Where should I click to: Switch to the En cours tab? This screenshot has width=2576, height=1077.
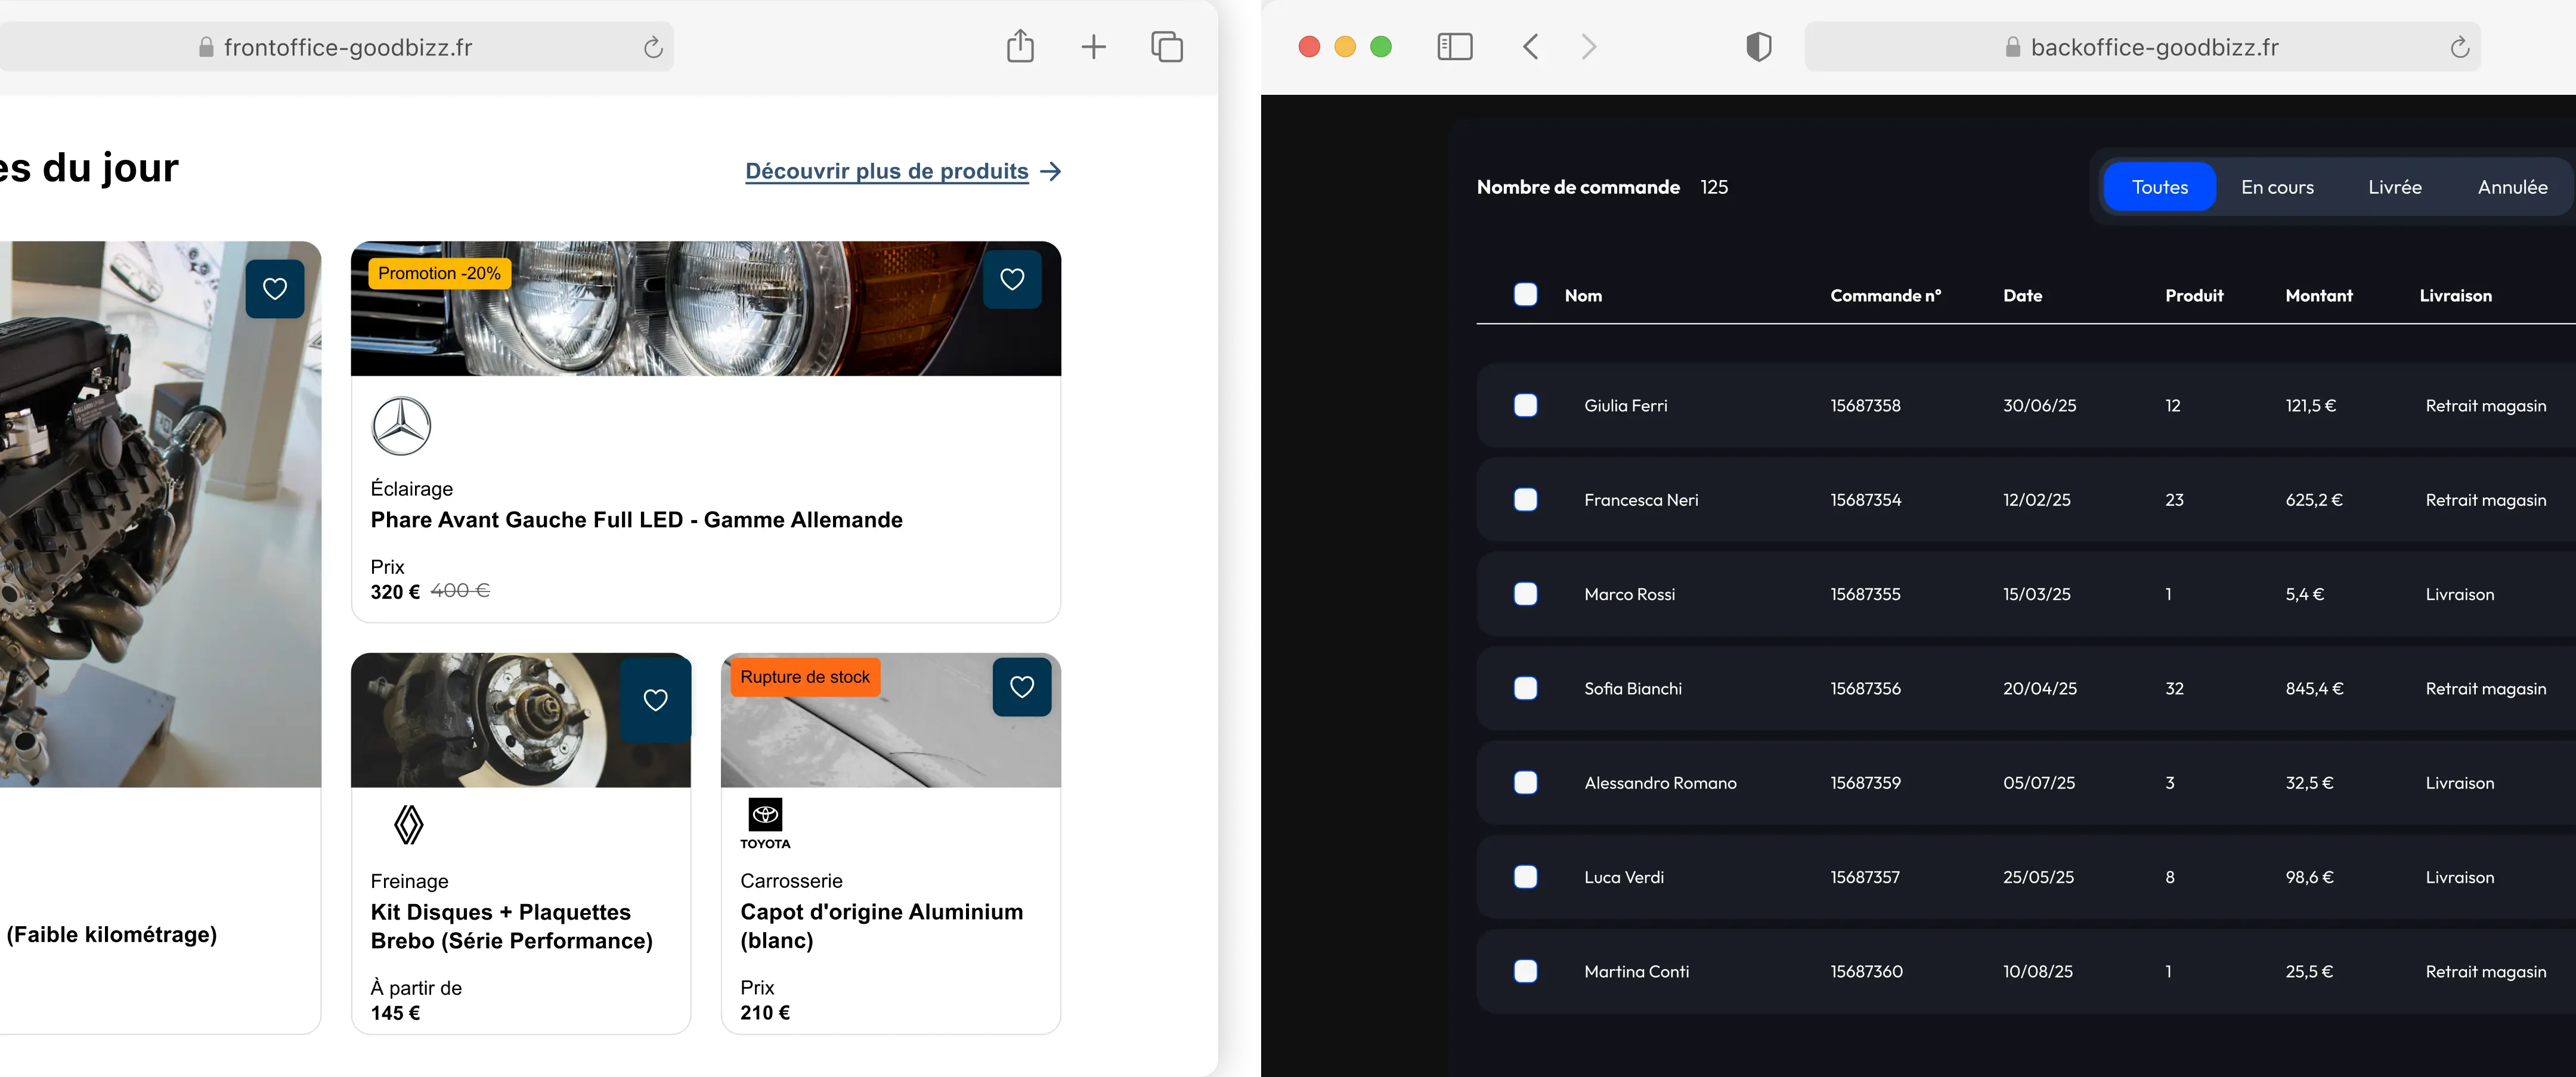click(2277, 187)
